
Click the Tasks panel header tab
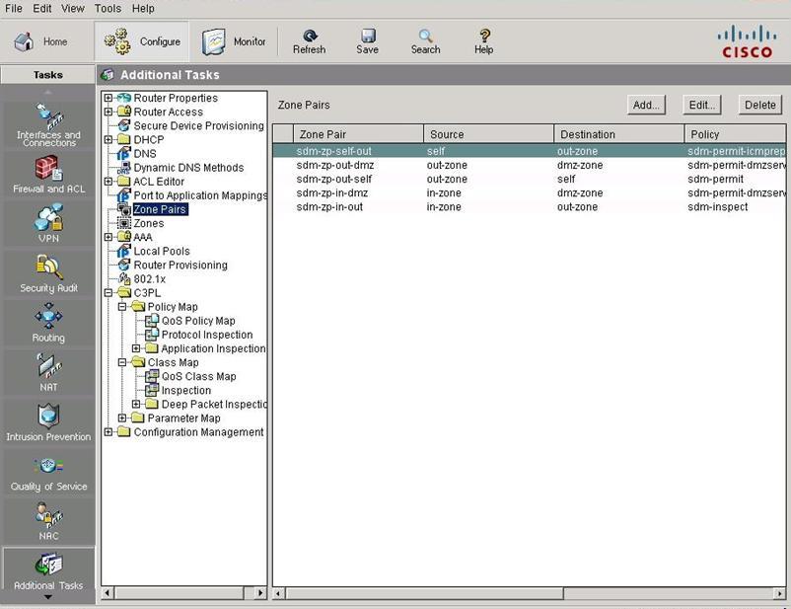point(48,75)
